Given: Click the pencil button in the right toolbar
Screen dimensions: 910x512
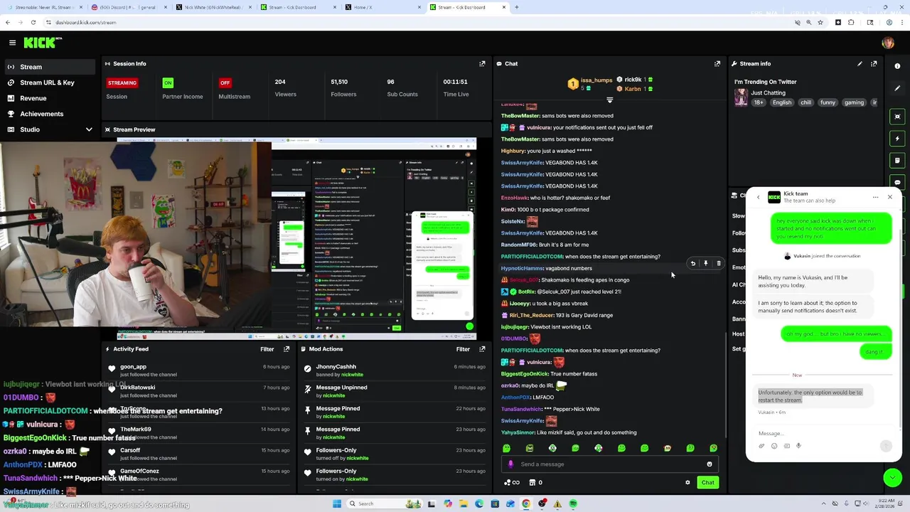Looking at the screenshot, I should click(x=897, y=88).
